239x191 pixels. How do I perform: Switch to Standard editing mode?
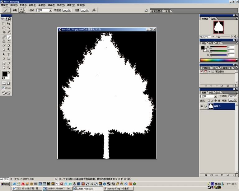pyautogui.click(x=4, y=83)
